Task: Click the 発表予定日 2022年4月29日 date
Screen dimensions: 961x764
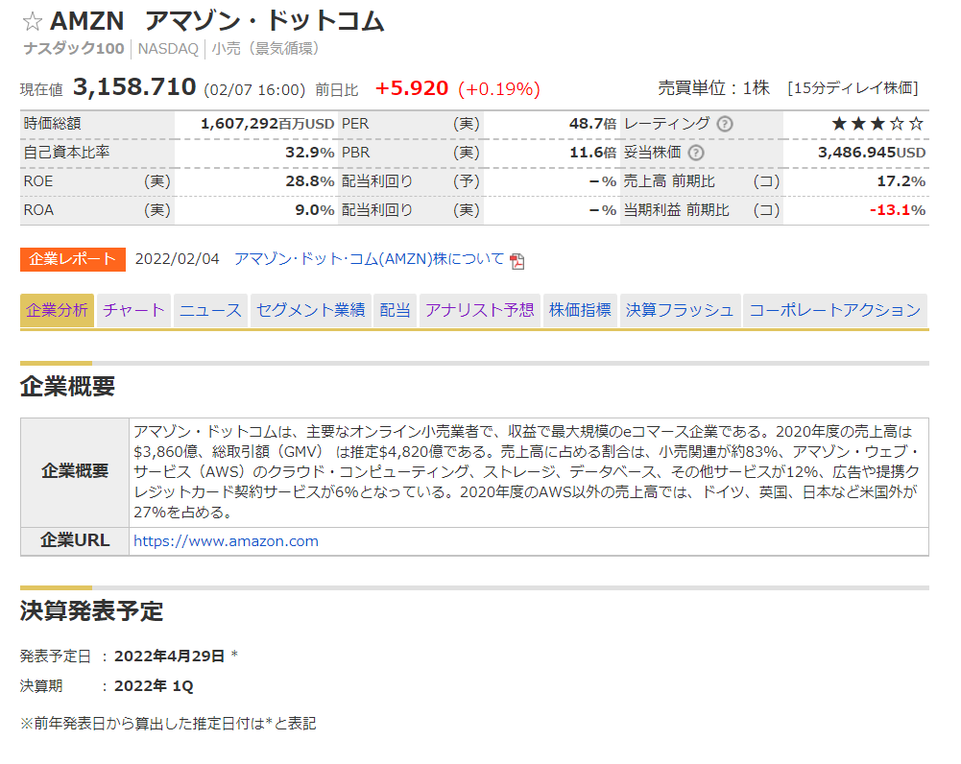Action: [x=169, y=657]
